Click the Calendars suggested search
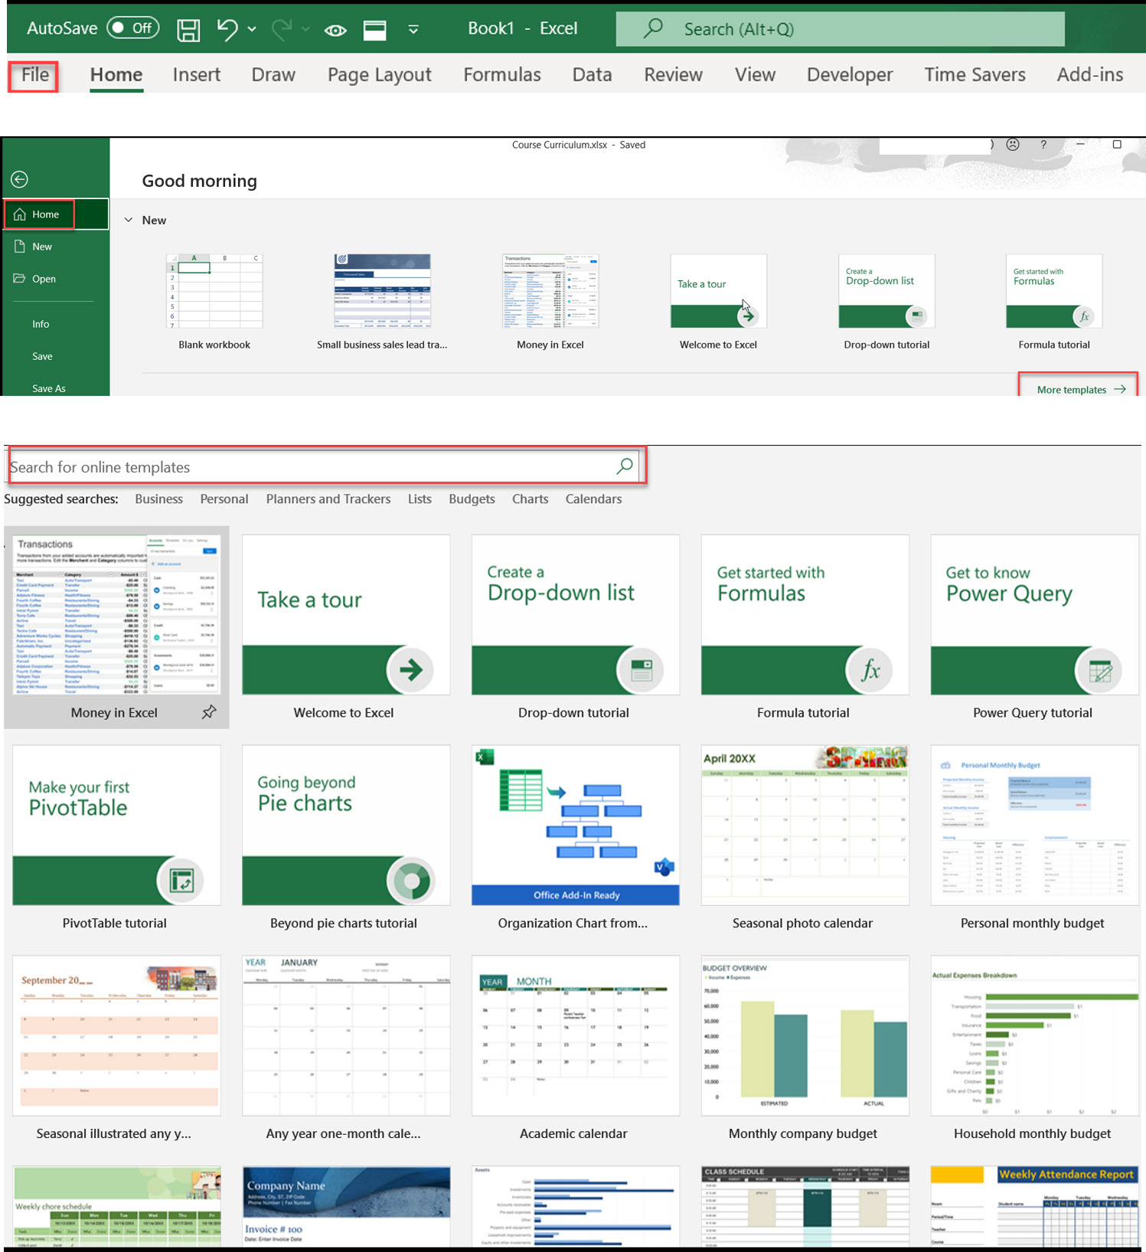This screenshot has height=1252, width=1146. 593,499
